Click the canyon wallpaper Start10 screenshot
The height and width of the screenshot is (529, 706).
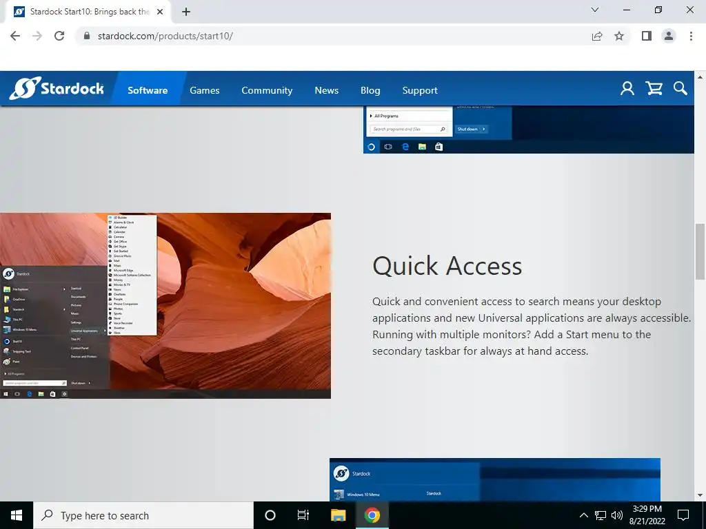tap(165, 305)
